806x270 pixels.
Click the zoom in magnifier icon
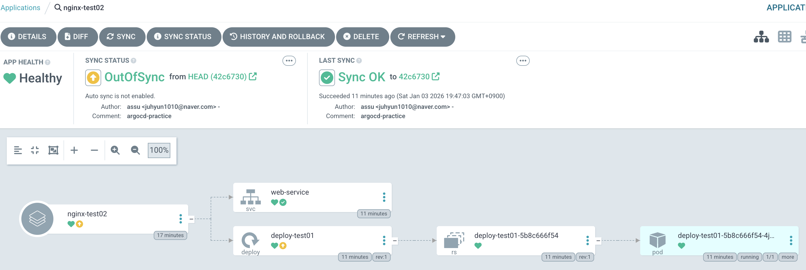115,150
